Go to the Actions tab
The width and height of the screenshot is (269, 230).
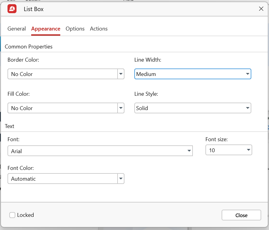(x=99, y=29)
